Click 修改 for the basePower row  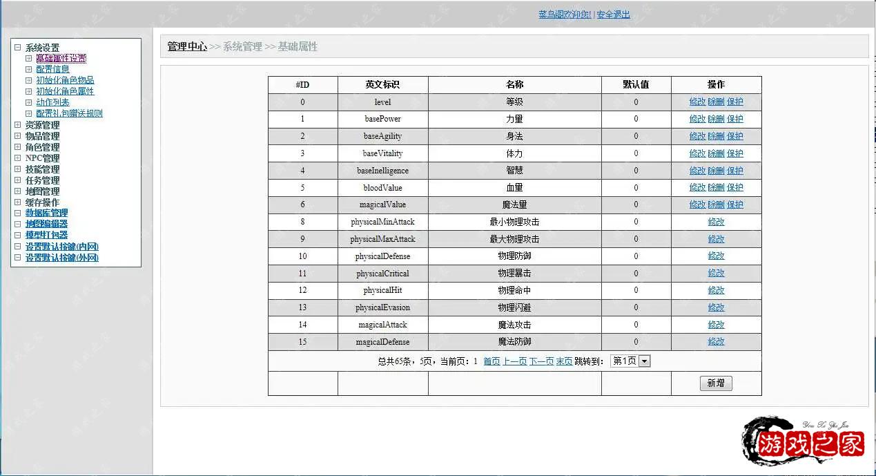click(697, 119)
